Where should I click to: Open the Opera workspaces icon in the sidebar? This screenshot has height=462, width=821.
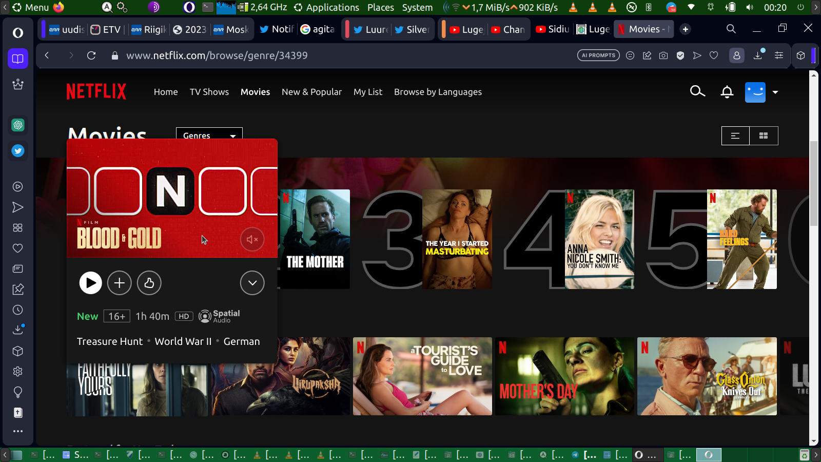pos(18,59)
